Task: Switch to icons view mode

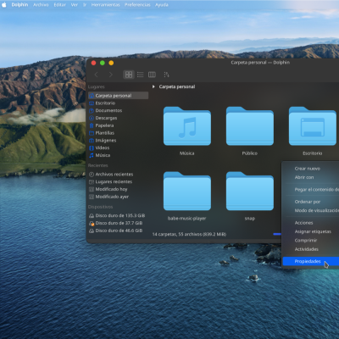Action: pyautogui.click(x=129, y=75)
